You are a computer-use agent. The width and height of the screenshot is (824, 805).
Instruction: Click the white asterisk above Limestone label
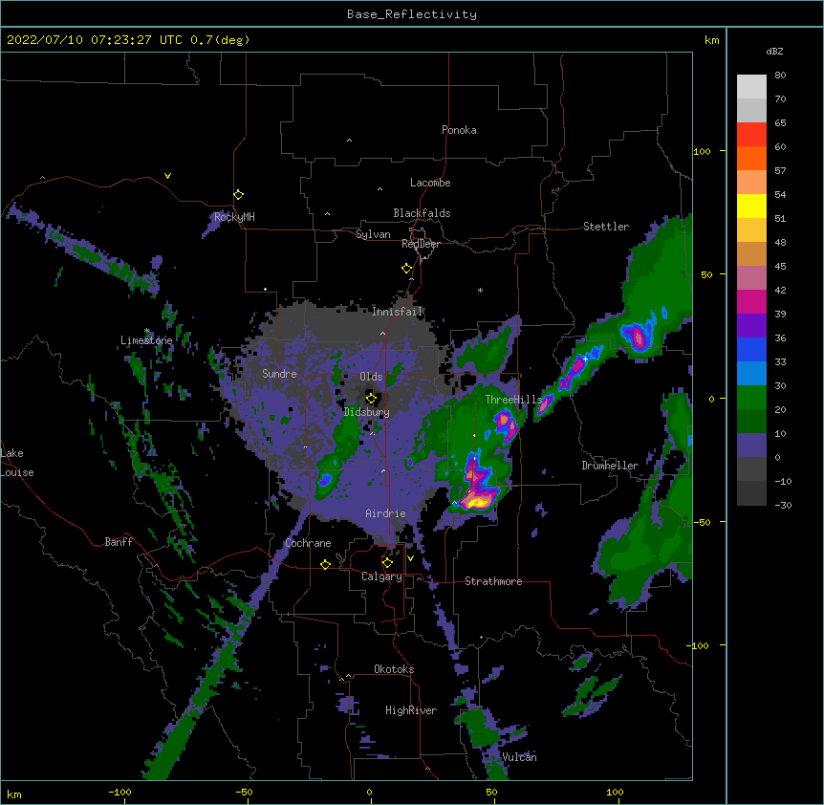click(147, 331)
